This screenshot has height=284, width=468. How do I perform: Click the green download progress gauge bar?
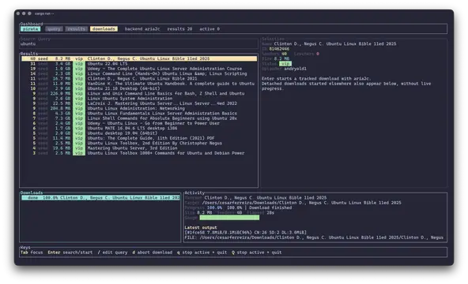[229, 218]
